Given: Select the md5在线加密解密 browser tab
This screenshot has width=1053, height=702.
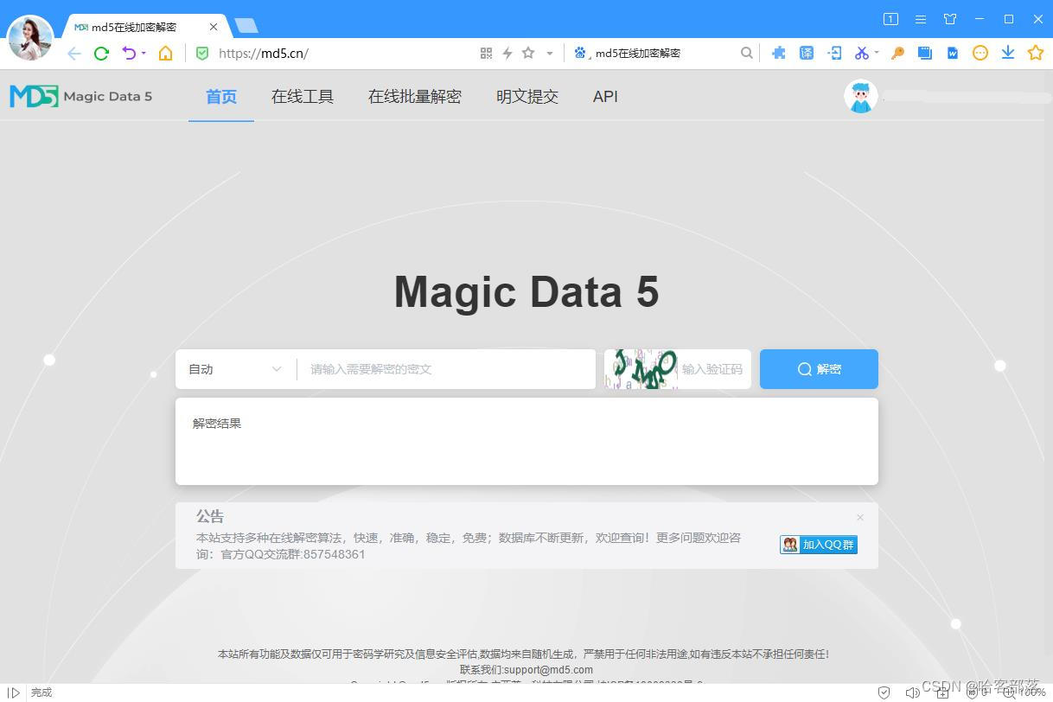Looking at the screenshot, I should coord(145,28).
